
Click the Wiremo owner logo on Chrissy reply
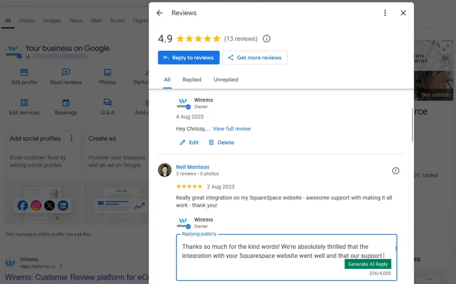[x=183, y=103]
